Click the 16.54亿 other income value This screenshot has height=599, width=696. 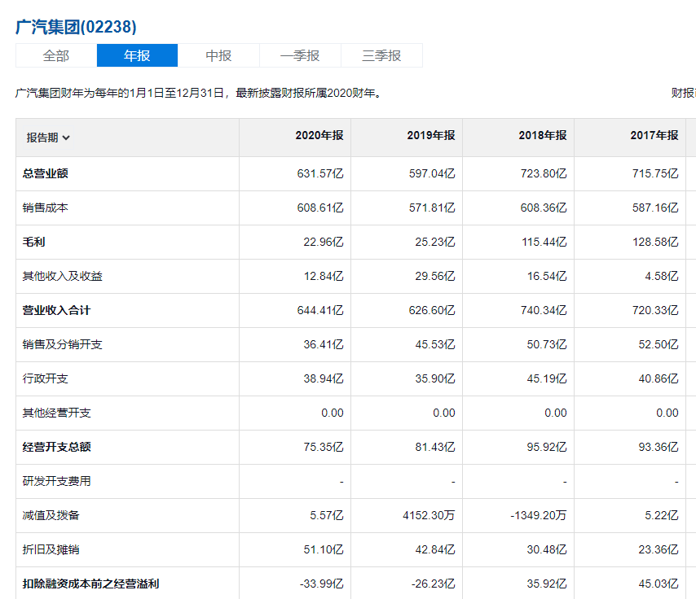point(547,276)
